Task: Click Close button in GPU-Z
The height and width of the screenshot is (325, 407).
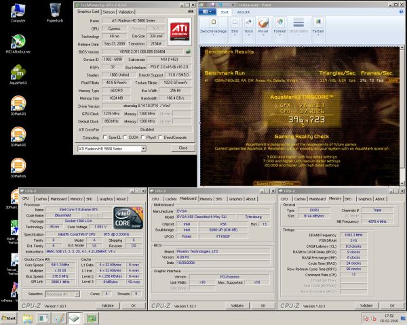Action: click(183, 148)
